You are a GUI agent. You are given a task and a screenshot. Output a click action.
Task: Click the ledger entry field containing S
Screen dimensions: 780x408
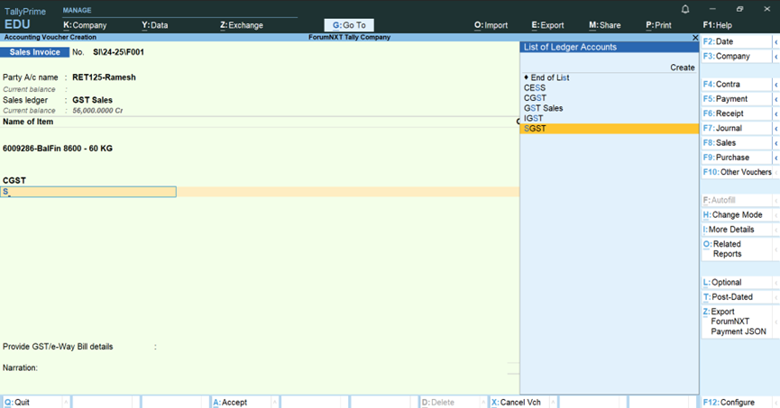click(x=88, y=192)
